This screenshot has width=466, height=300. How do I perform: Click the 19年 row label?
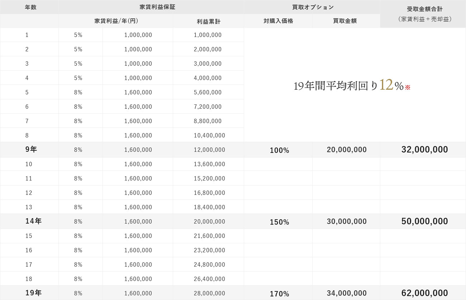coord(33,293)
